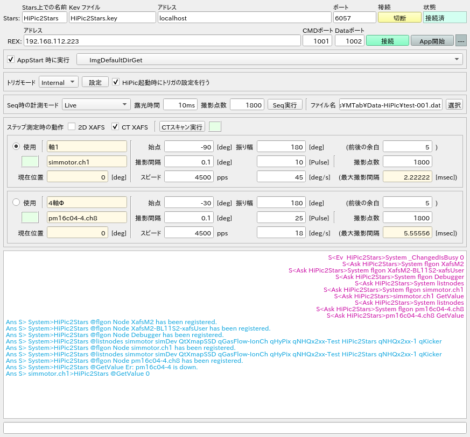Screen dimensions: 470x437
Task: Disable HiPic起動時にトリガの設定を行う checkbox
Action: coord(116,82)
